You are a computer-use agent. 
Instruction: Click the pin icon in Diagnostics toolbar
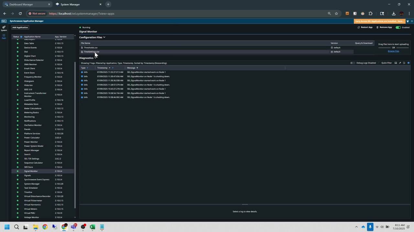[400, 63]
